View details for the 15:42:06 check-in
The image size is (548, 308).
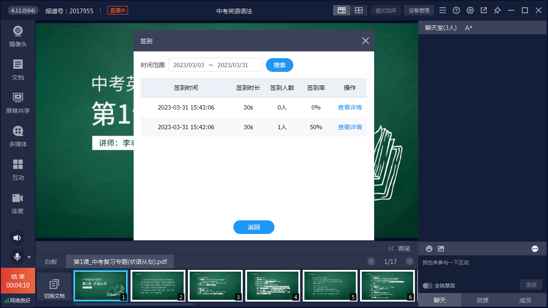pyautogui.click(x=350, y=127)
